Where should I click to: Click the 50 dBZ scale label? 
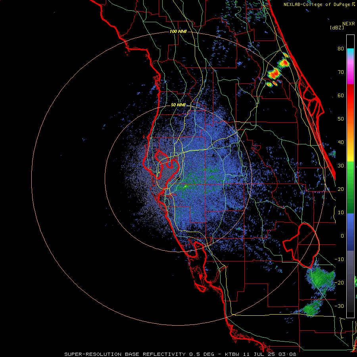[341, 119]
